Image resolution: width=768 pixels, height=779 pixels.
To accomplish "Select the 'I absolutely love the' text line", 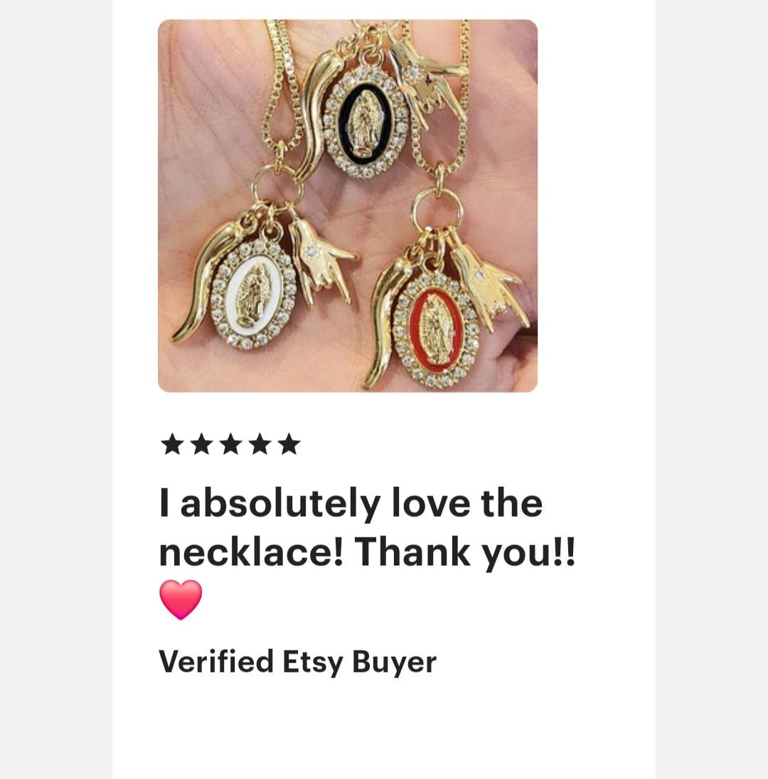I will pos(351,503).
